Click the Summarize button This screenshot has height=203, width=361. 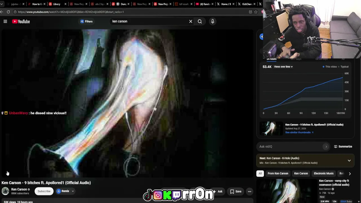pos(343,147)
